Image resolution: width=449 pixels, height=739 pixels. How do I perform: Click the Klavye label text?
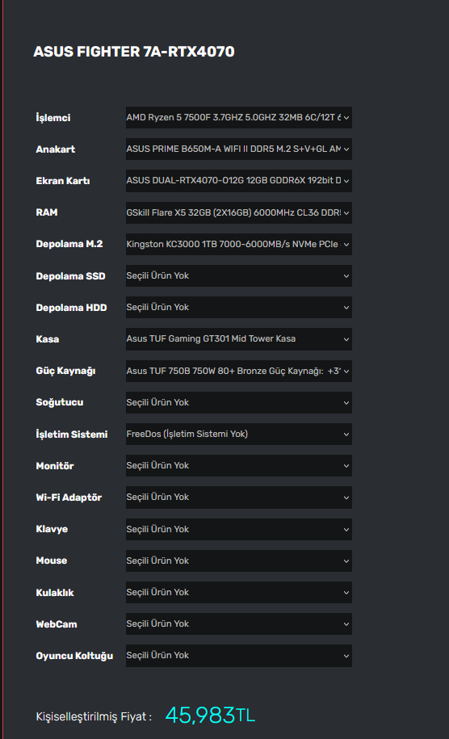click(52, 529)
